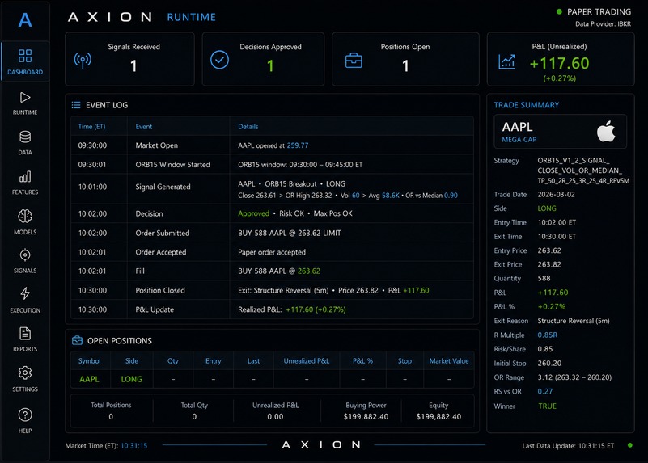The height and width of the screenshot is (463, 648).
Task: Click the Position Closed event
Action: click(x=160, y=291)
